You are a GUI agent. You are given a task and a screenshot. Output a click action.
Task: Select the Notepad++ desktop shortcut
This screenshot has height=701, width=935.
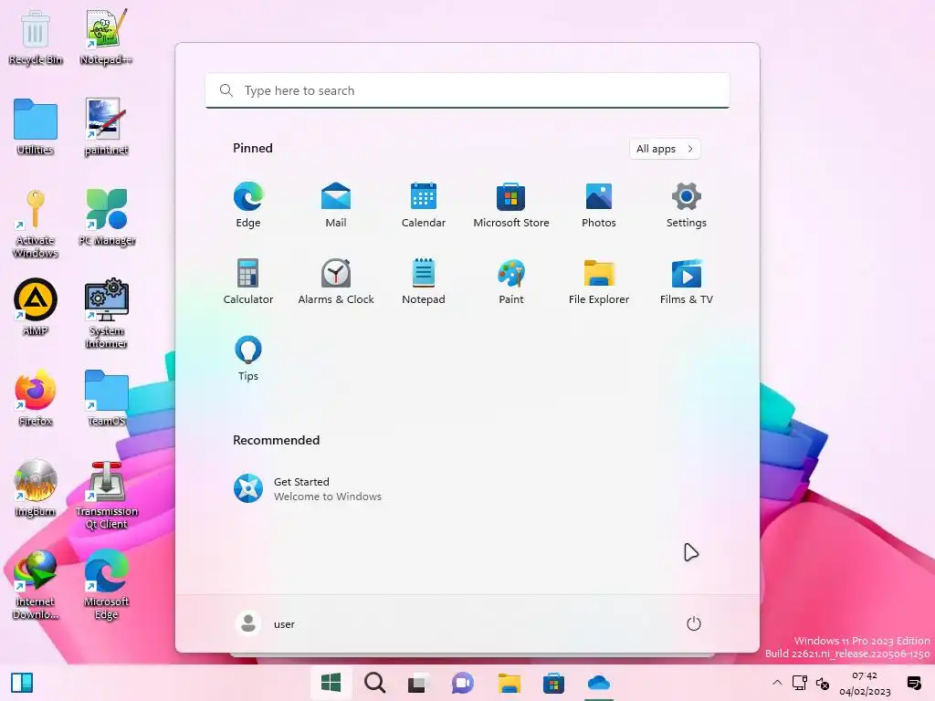[106, 38]
